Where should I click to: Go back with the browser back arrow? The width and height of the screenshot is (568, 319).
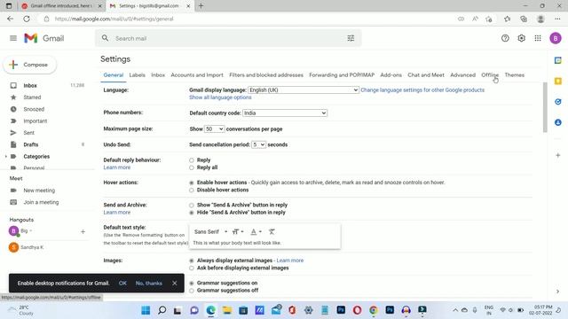[10, 19]
